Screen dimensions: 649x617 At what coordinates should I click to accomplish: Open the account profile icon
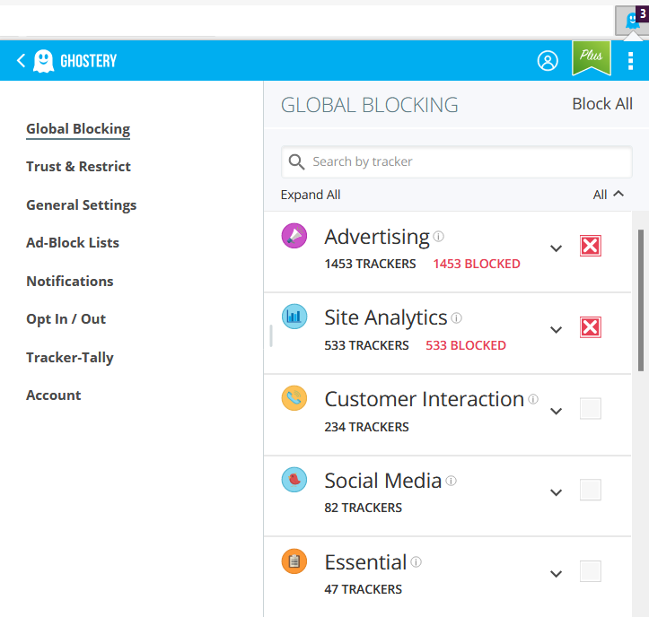click(x=548, y=61)
